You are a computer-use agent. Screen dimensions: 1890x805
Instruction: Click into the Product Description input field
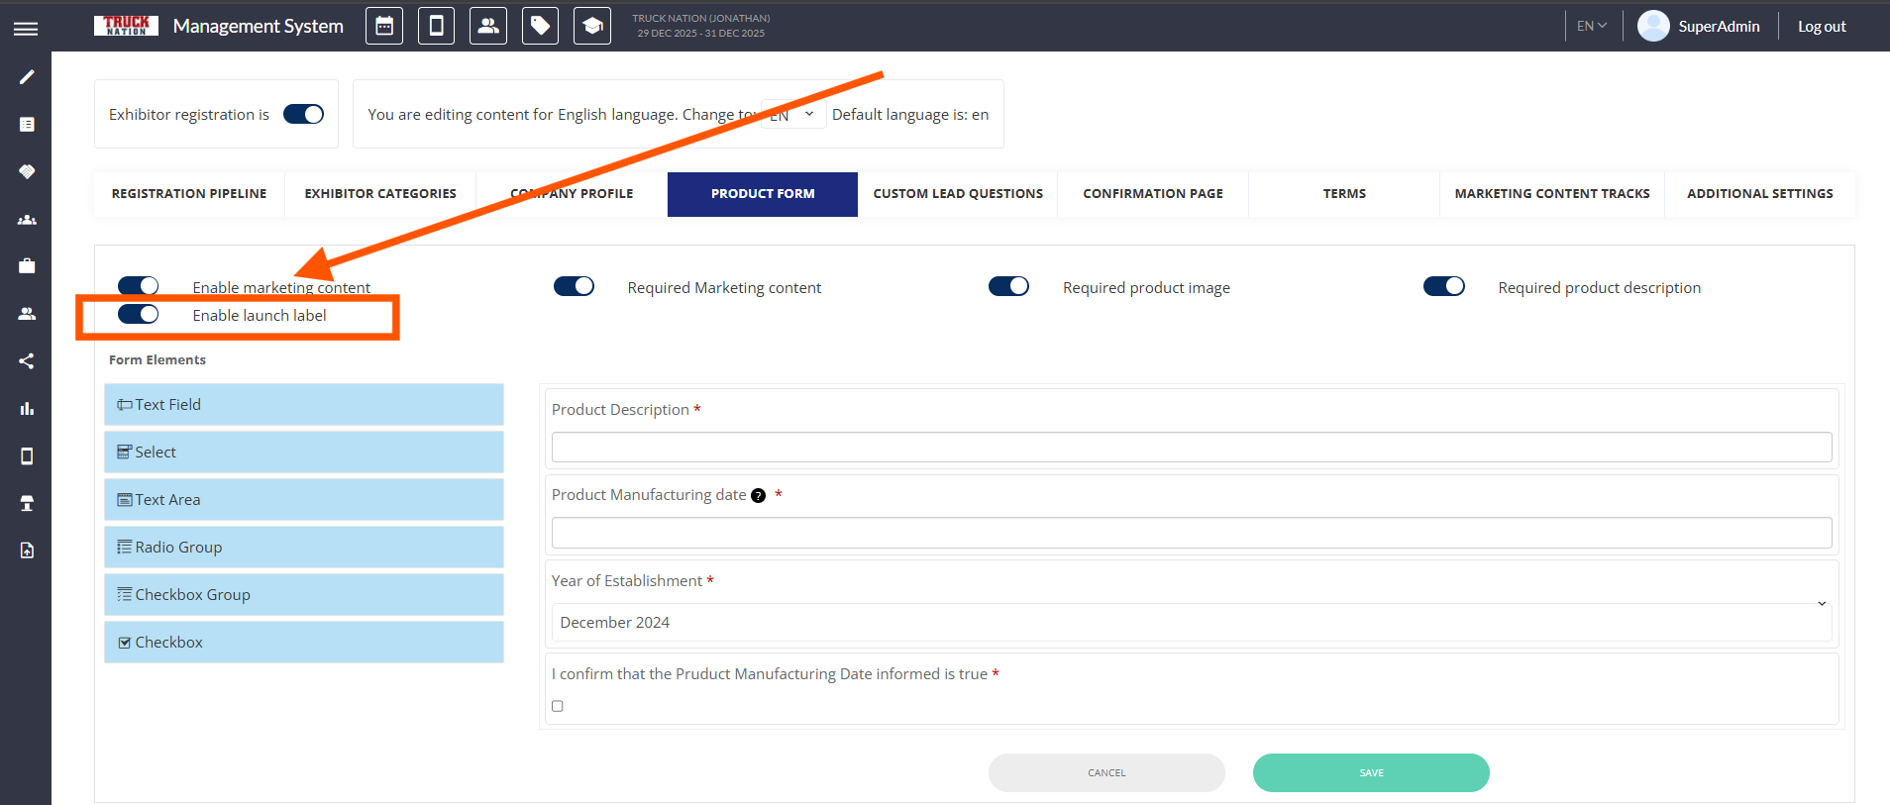click(1191, 448)
